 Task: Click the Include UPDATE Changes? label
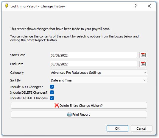(29, 98)
